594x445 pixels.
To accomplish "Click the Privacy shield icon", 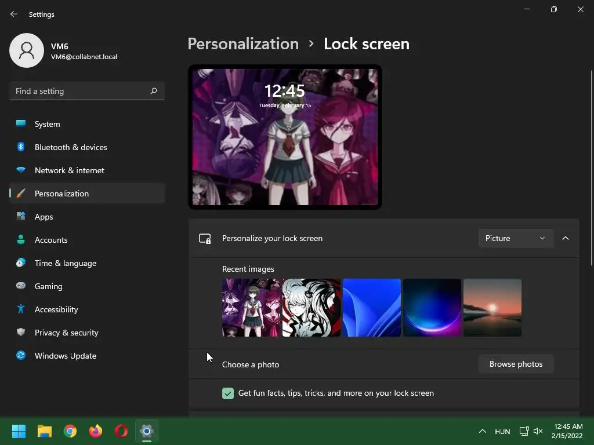I will coord(21,332).
